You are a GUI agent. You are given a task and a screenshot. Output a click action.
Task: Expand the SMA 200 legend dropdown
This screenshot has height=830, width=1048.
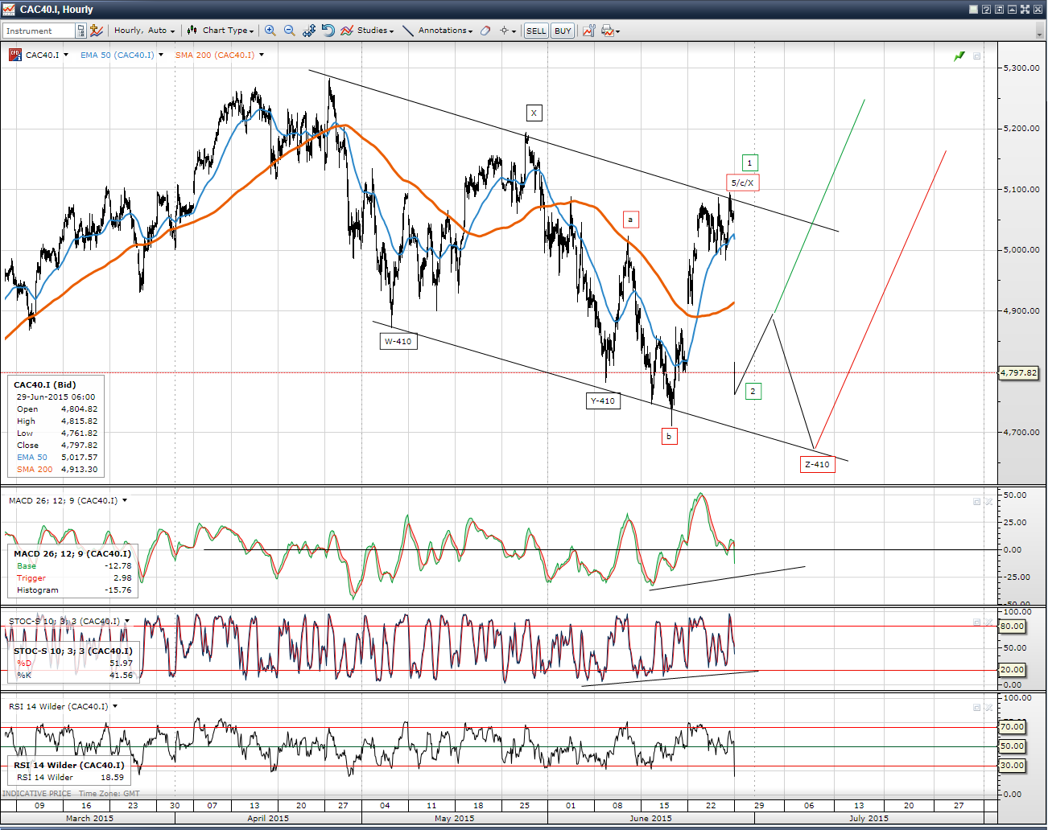(260, 55)
